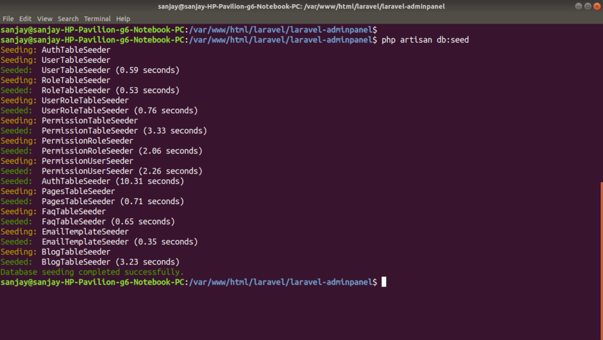603x340 pixels.
Task: Click the 'php artisan db:seed' command text
Action: (425, 40)
